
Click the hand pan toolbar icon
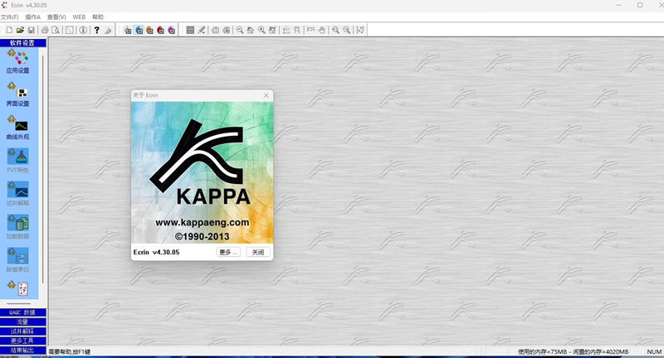pos(322,30)
